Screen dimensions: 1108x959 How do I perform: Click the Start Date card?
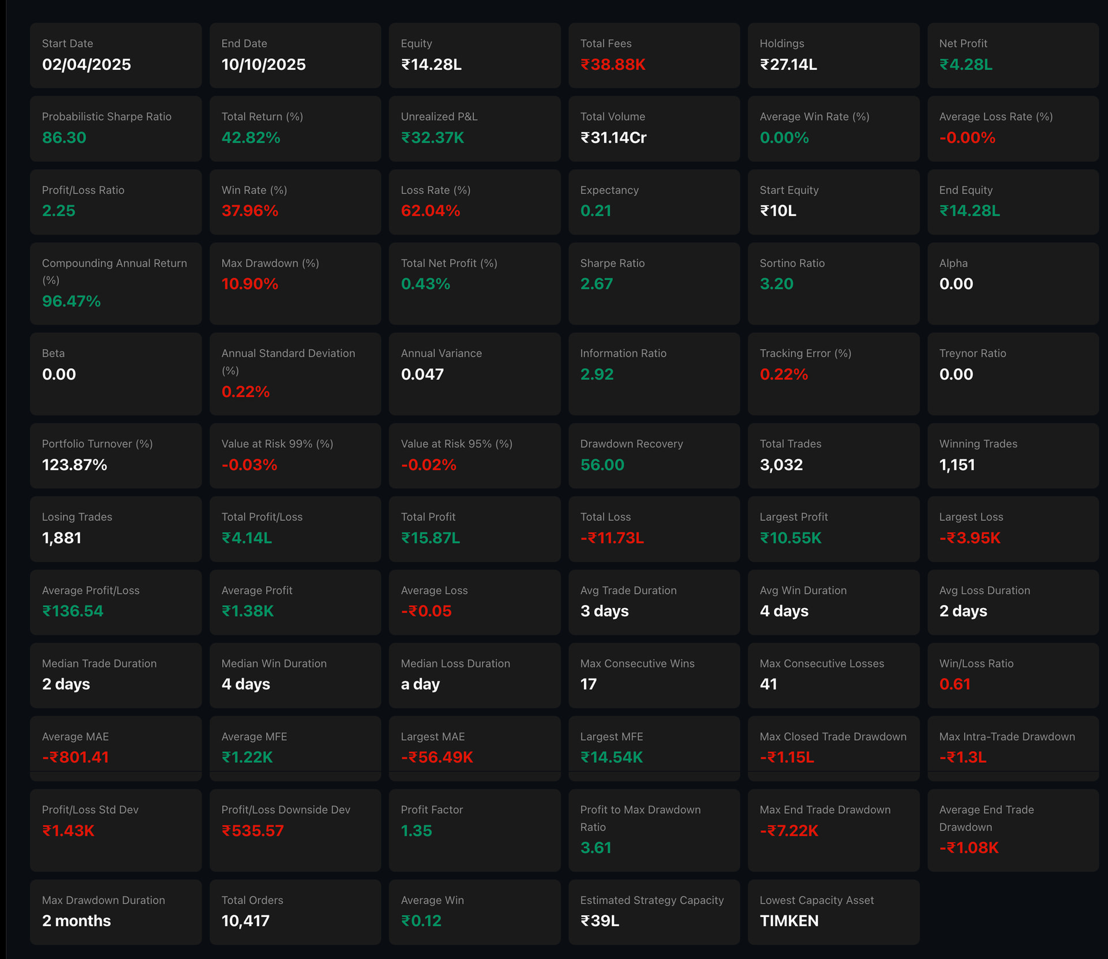click(x=115, y=55)
